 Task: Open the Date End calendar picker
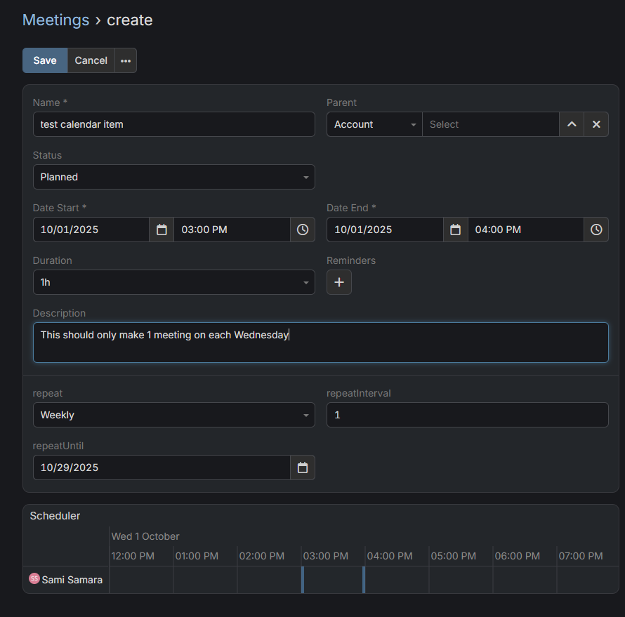pyautogui.click(x=455, y=230)
